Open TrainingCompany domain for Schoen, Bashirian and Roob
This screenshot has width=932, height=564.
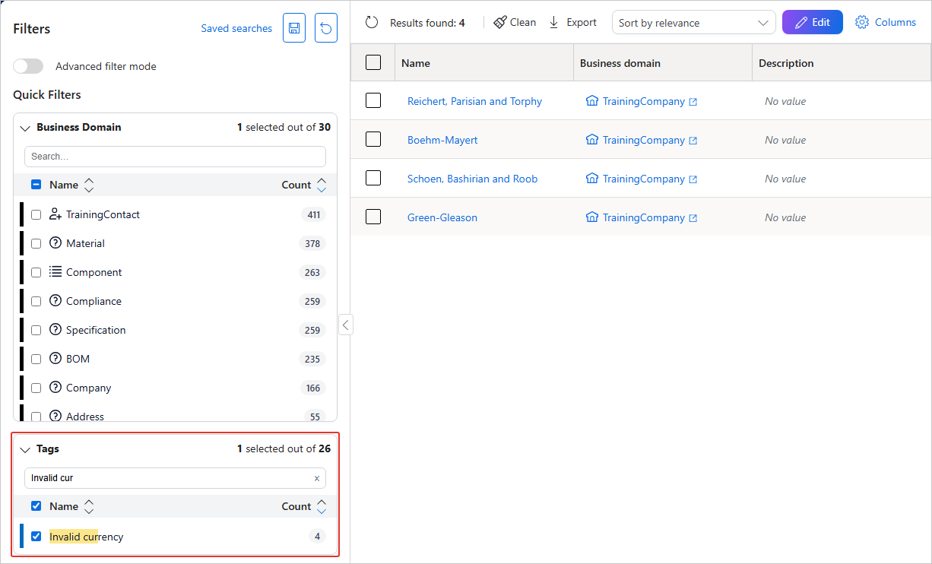(644, 179)
